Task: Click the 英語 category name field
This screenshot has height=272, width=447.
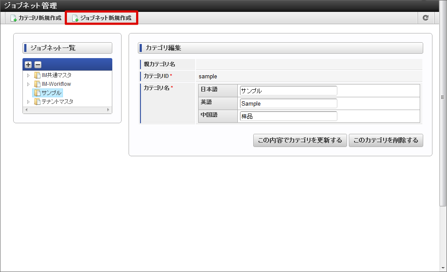Action: pos(288,104)
